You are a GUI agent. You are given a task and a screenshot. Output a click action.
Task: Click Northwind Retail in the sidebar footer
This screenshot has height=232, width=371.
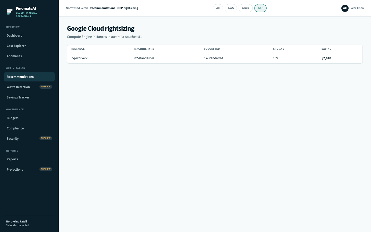click(x=16, y=222)
